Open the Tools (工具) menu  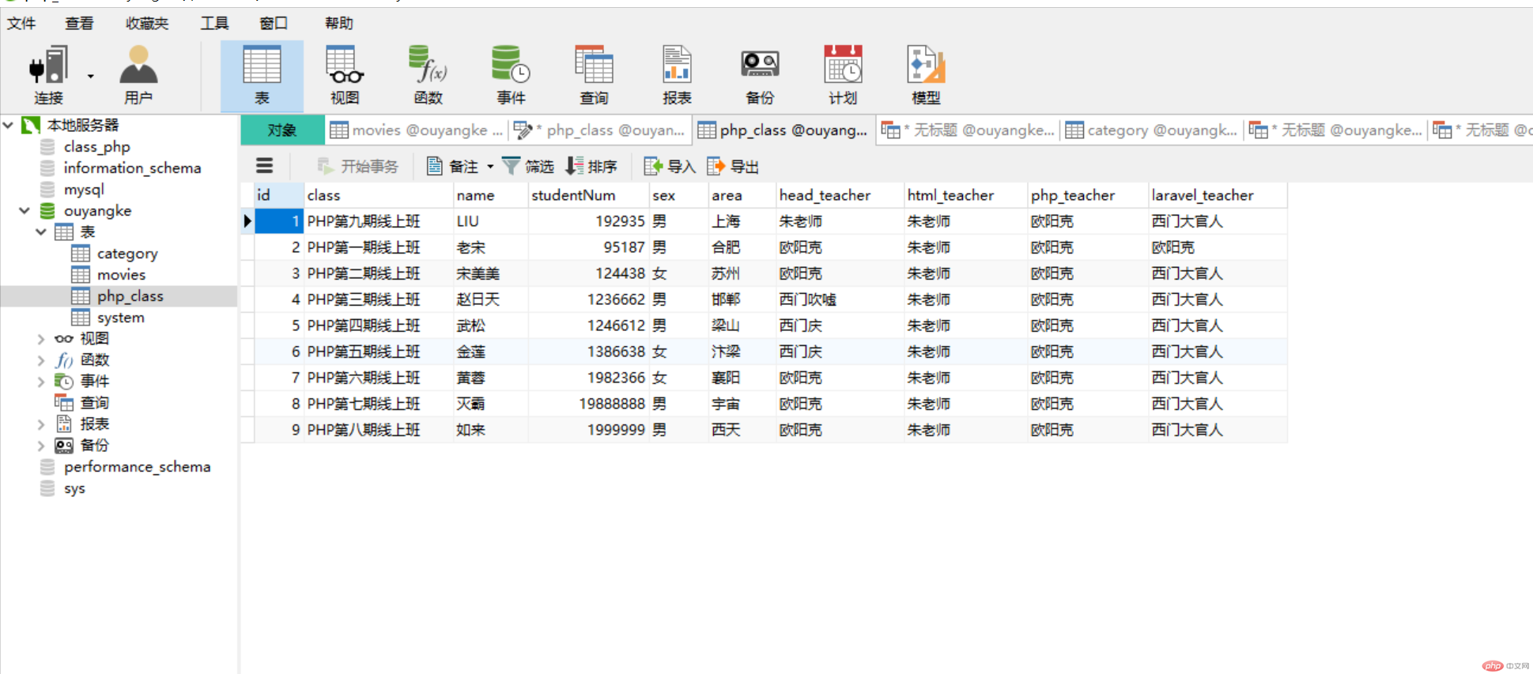(x=214, y=23)
